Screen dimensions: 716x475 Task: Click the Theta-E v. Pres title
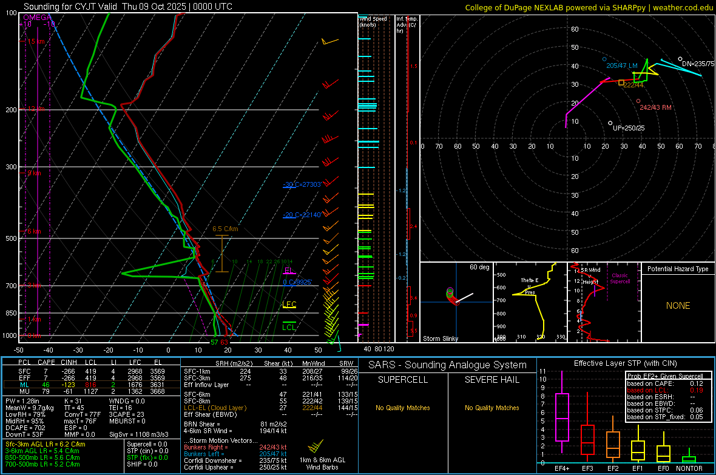click(530, 286)
